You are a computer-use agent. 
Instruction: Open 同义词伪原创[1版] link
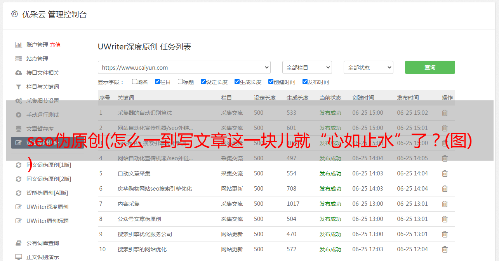tap(49, 165)
